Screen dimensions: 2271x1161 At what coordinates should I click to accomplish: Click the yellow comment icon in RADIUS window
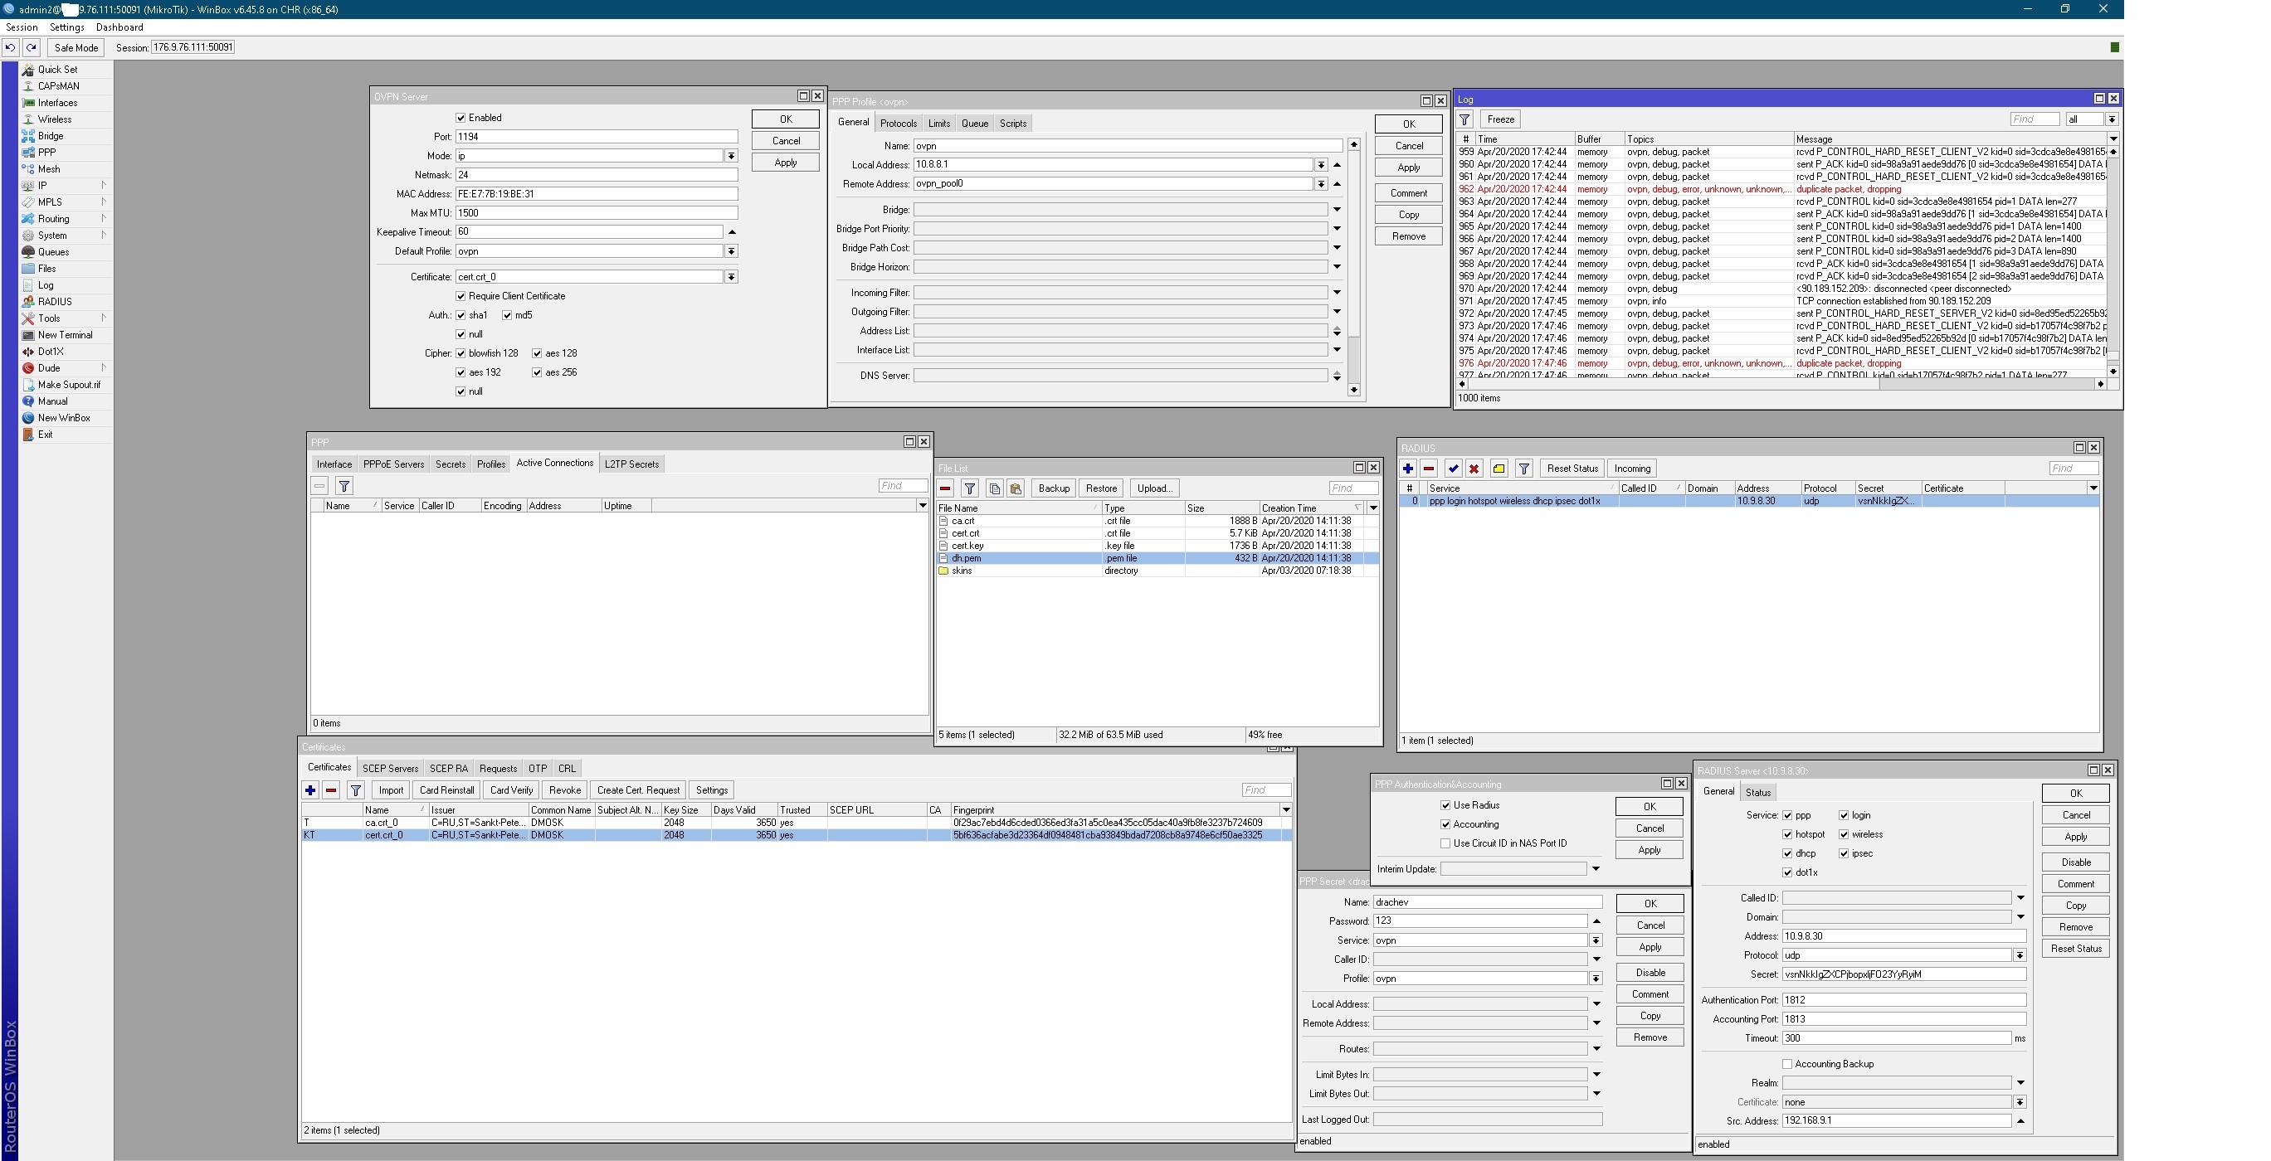(x=1499, y=469)
